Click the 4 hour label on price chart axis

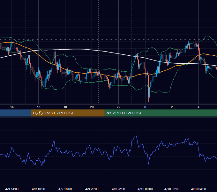pos(198,107)
